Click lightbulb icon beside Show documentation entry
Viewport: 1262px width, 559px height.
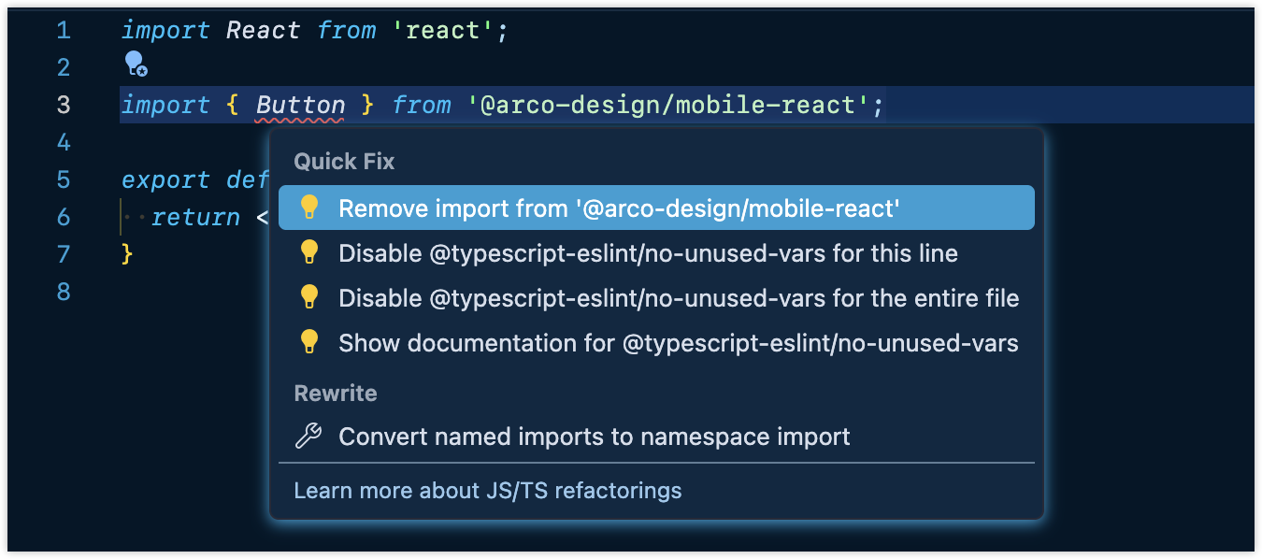coord(309,342)
